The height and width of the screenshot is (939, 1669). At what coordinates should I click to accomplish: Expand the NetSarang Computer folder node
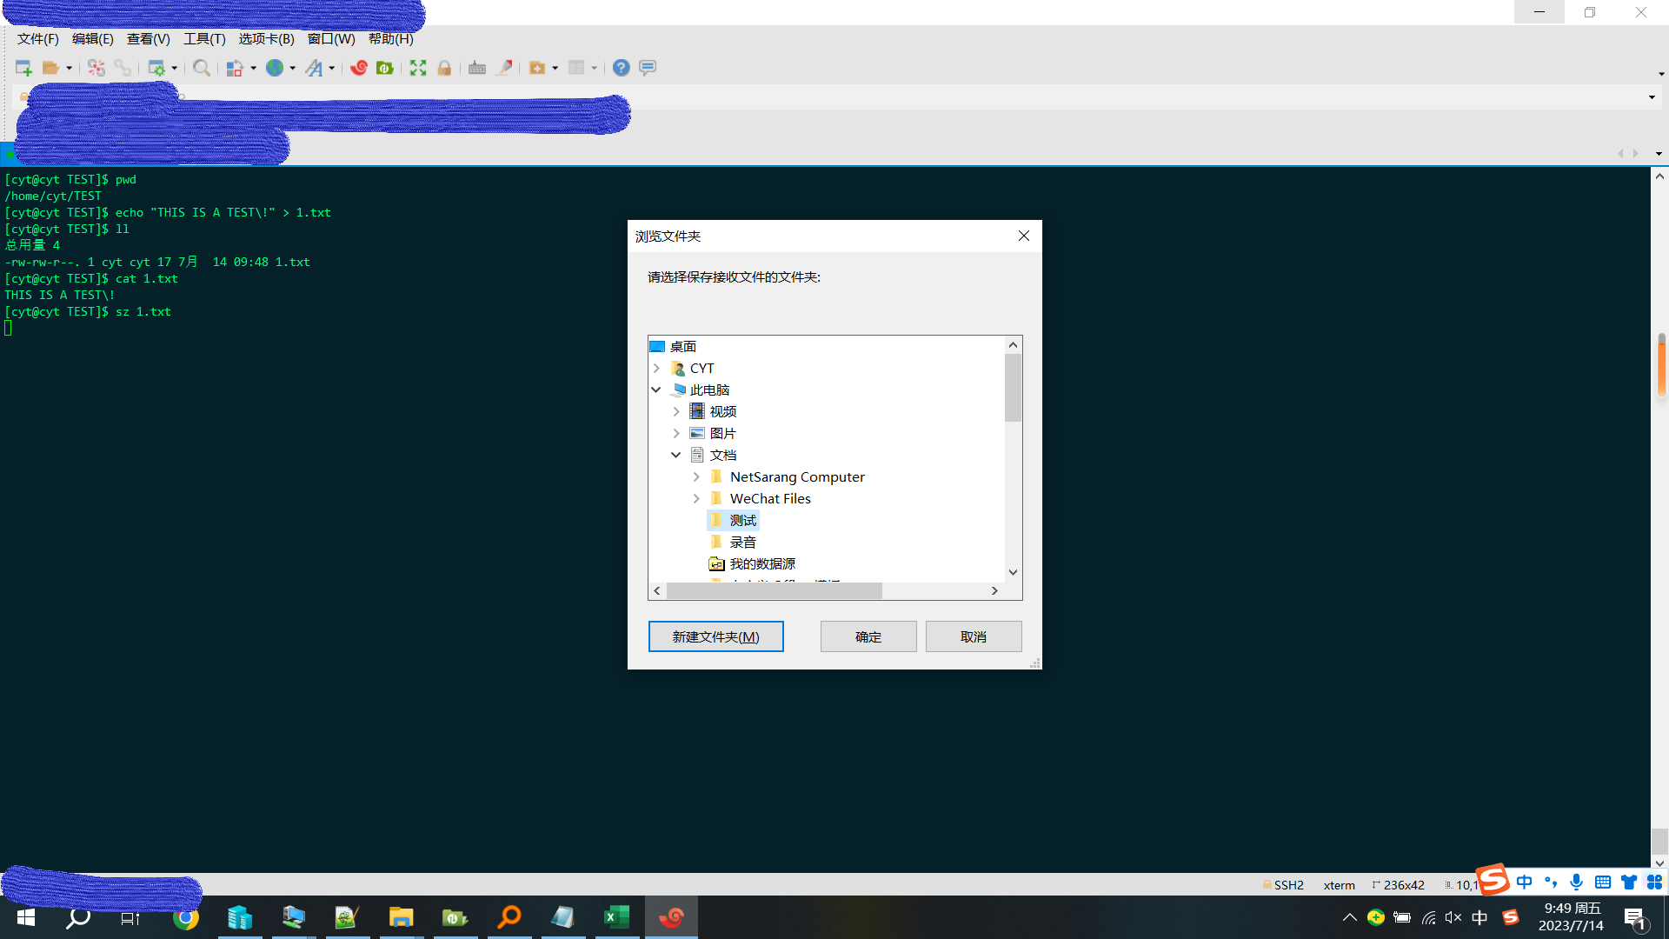click(x=696, y=477)
